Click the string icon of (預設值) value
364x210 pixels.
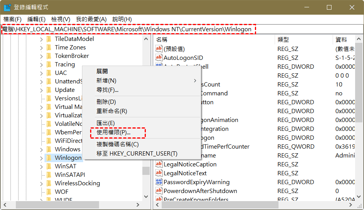pos(159,49)
